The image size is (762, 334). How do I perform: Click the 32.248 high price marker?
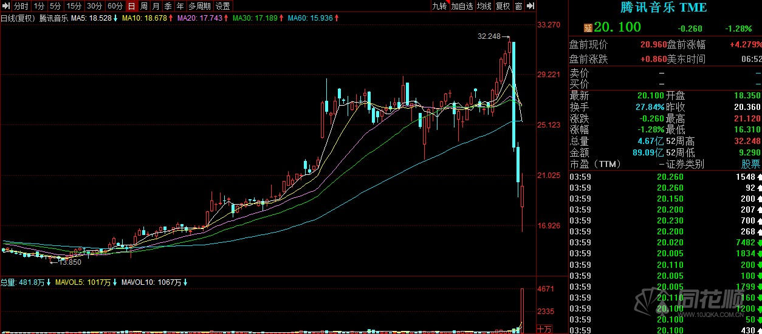click(489, 36)
